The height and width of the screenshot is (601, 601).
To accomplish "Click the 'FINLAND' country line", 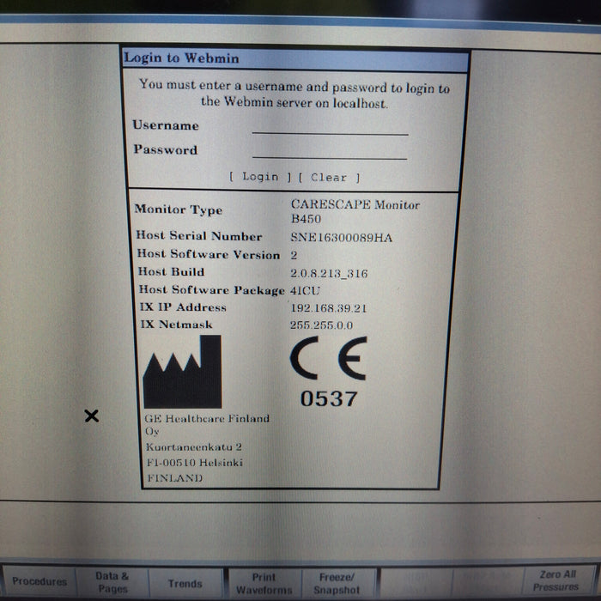I will click(175, 478).
